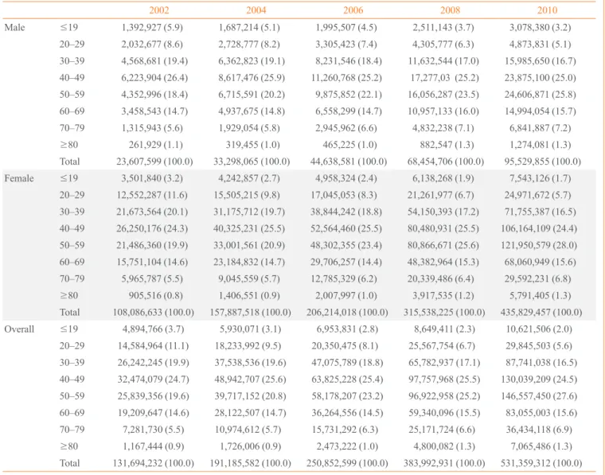Click the 2008 column header

coord(451,10)
